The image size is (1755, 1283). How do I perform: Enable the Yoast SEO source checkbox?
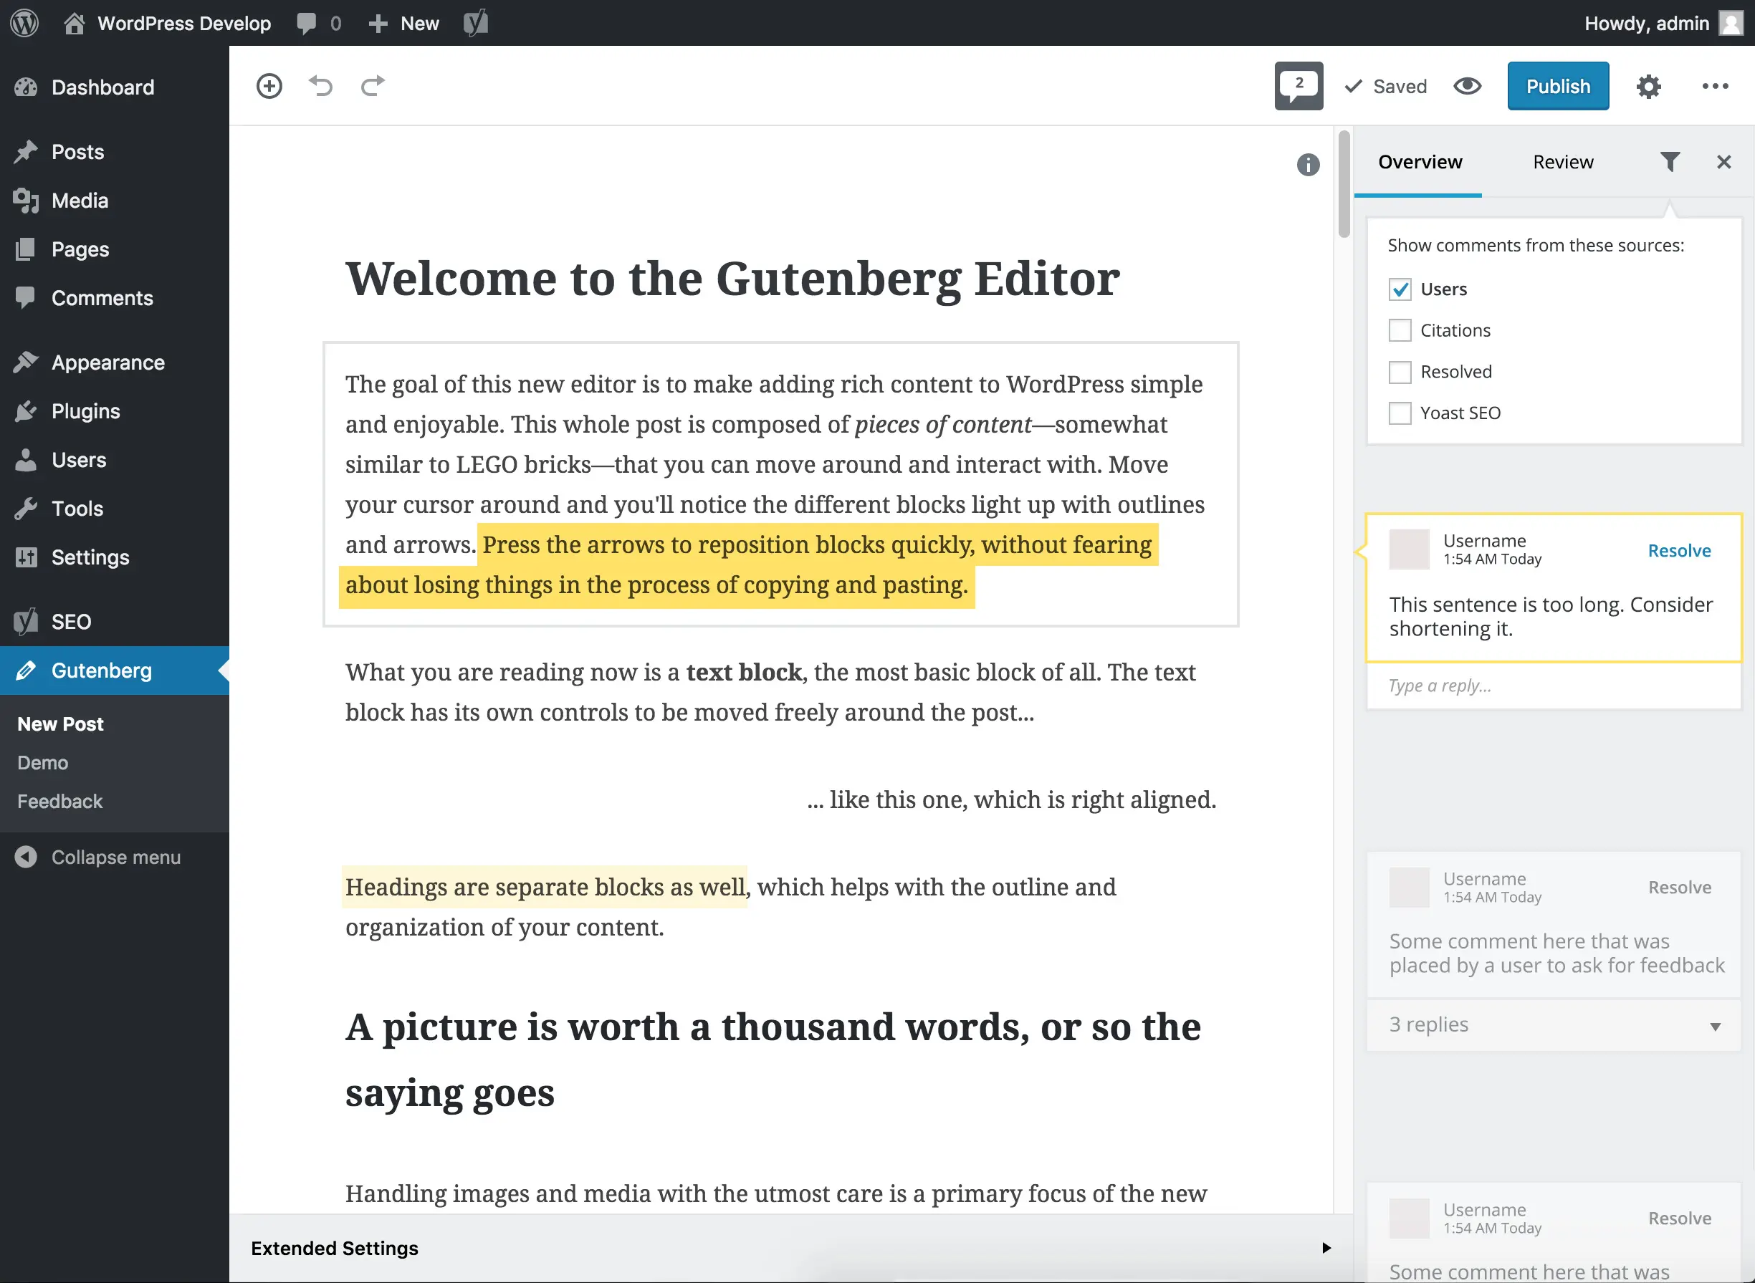[x=1399, y=413]
